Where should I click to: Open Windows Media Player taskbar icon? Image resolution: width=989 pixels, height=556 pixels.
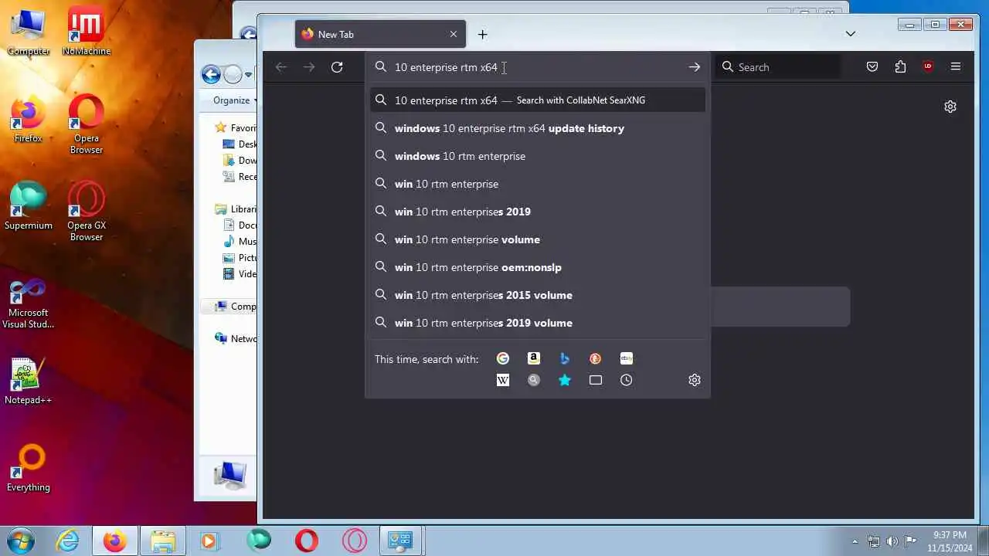[209, 541]
